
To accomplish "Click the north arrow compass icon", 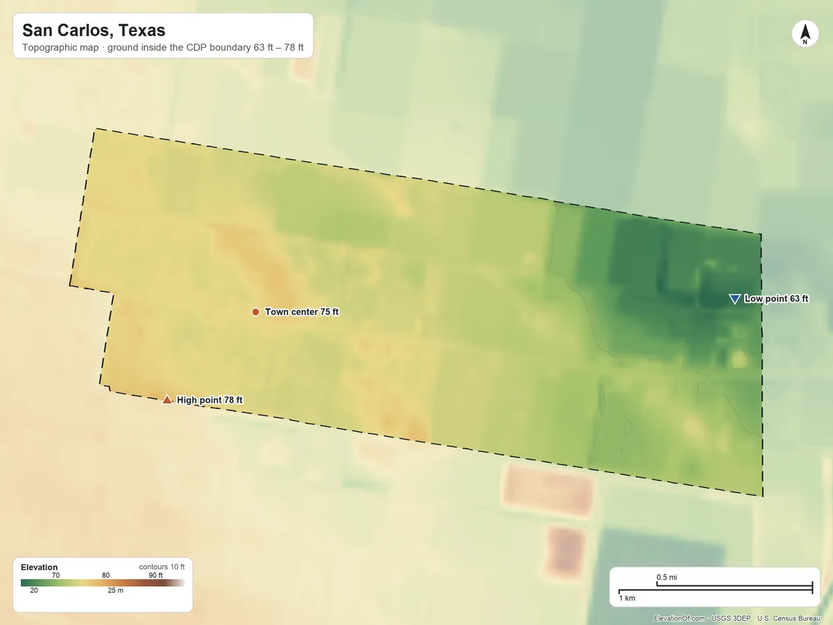I will point(805,34).
